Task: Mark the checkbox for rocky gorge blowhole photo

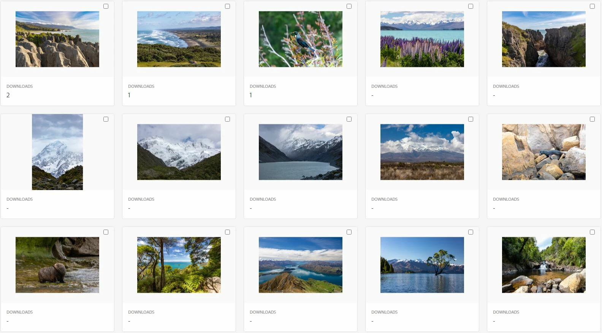Action: (592, 6)
